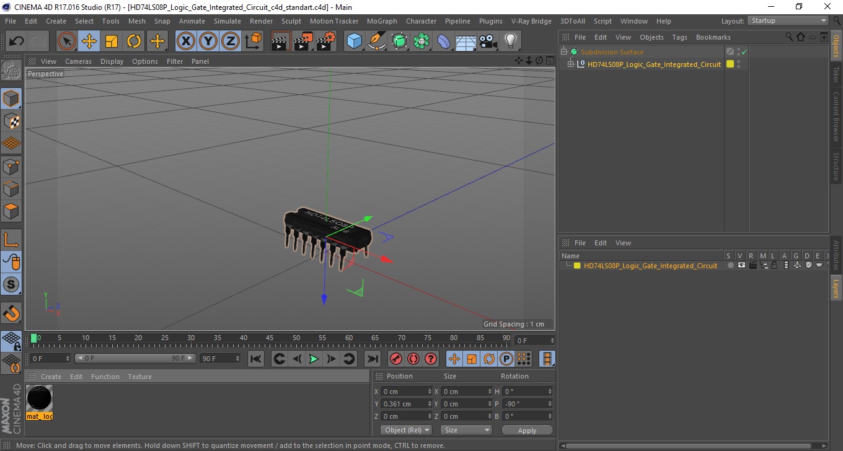Click timeline marker at frame 45
The height and width of the screenshot is (451, 843).
[x=270, y=338]
